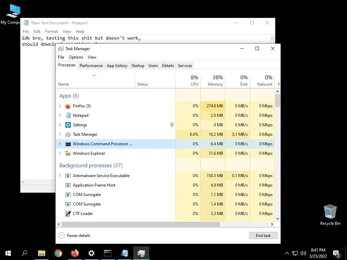Click the Background processes (37) heading
347x260 pixels.
pos(91,166)
